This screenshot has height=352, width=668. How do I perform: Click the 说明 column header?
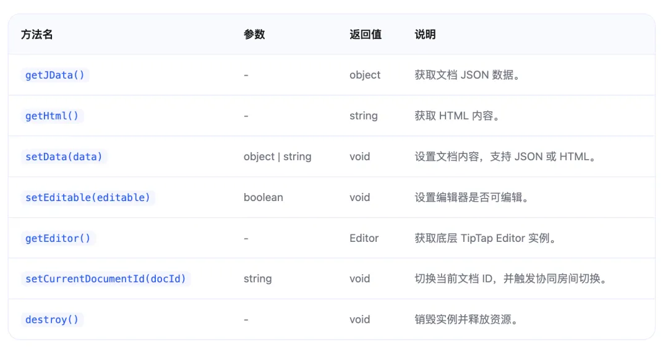425,35
